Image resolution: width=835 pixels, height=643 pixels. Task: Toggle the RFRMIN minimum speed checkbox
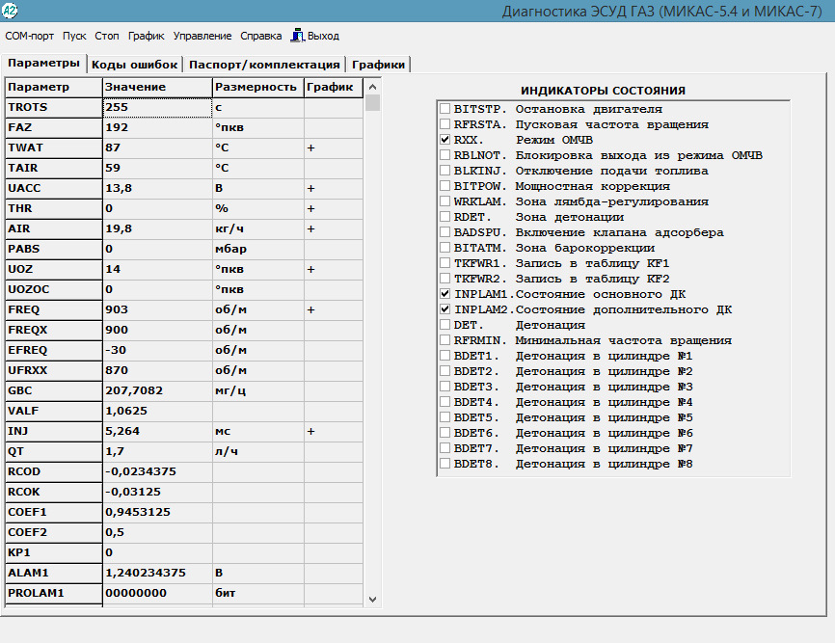click(445, 340)
